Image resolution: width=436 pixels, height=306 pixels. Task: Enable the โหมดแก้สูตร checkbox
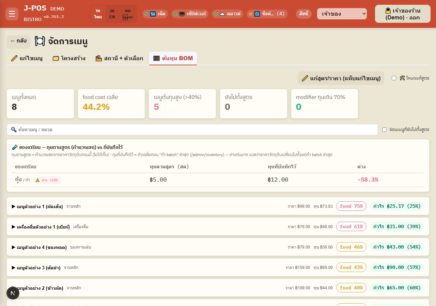(x=394, y=78)
